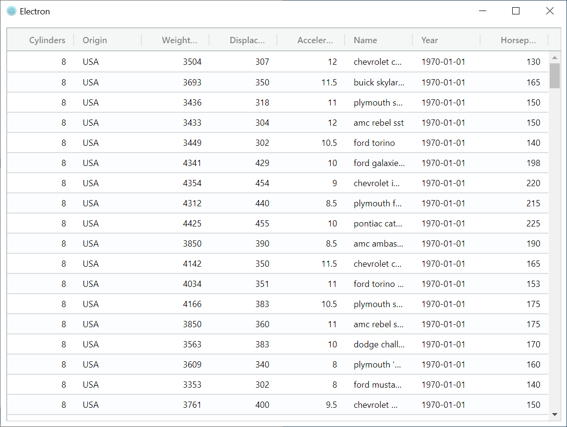Viewport: 567px width, 427px height.
Task: Click the cylinders value in dodge chall... row
Action: click(63, 344)
